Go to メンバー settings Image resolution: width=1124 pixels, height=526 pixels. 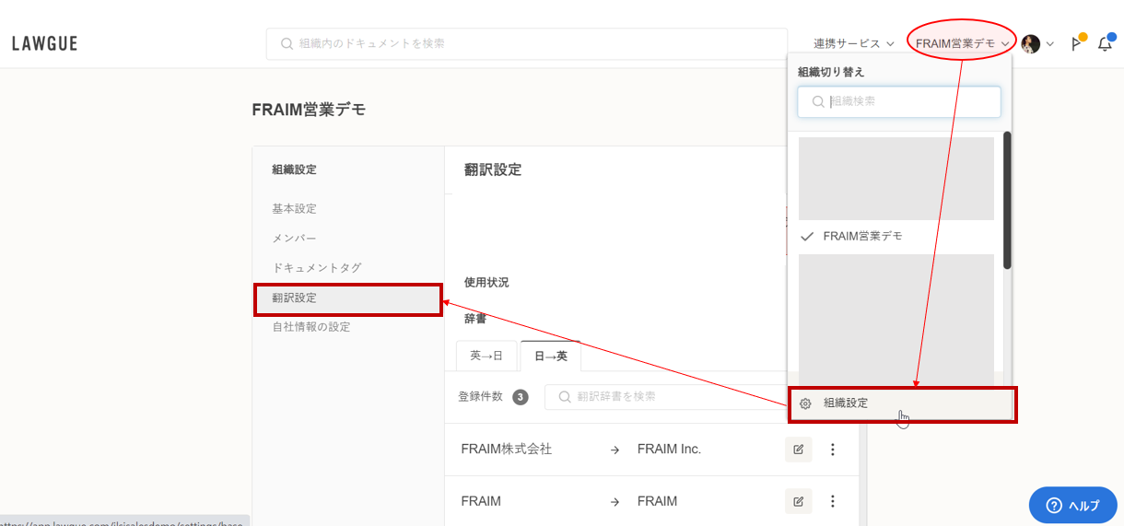[x=294, y=239]
